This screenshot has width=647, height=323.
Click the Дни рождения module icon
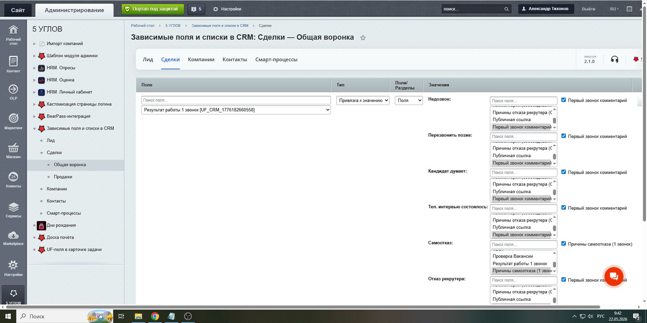pos(41,225)
